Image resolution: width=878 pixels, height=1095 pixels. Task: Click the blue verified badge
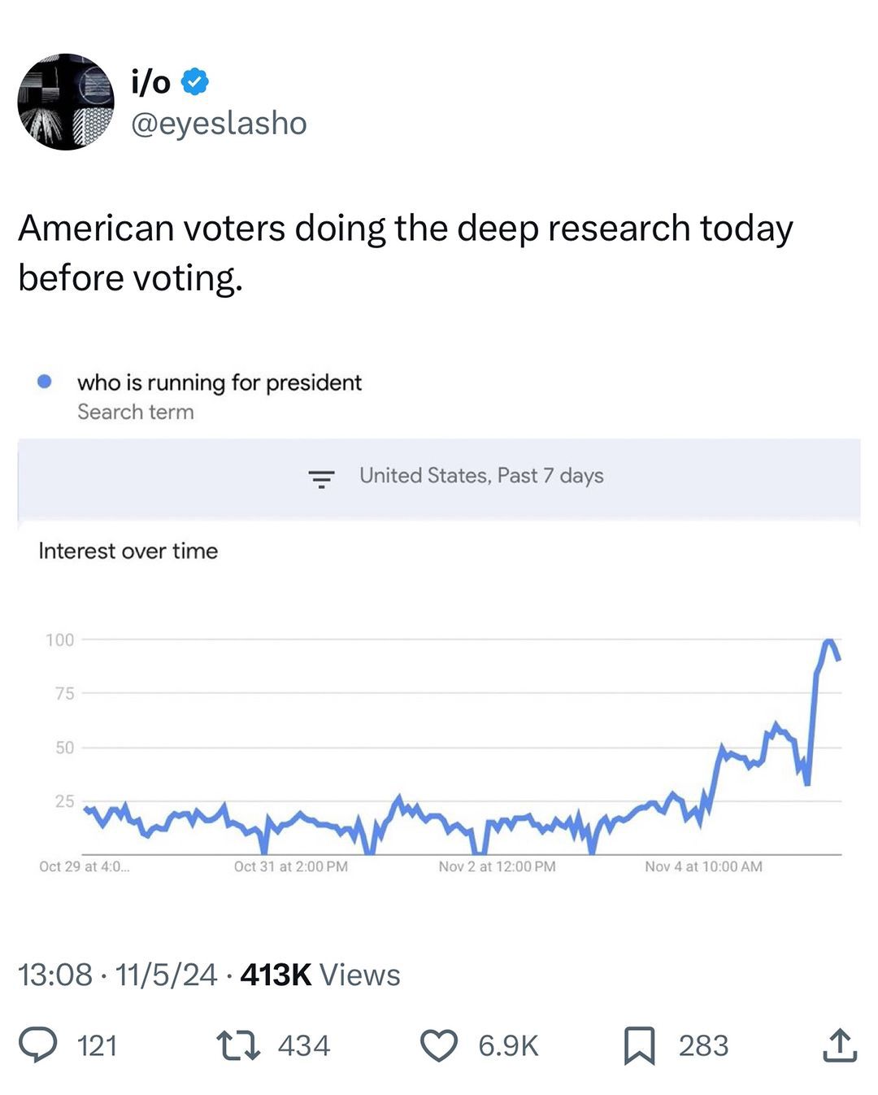[x=194, y=81]
